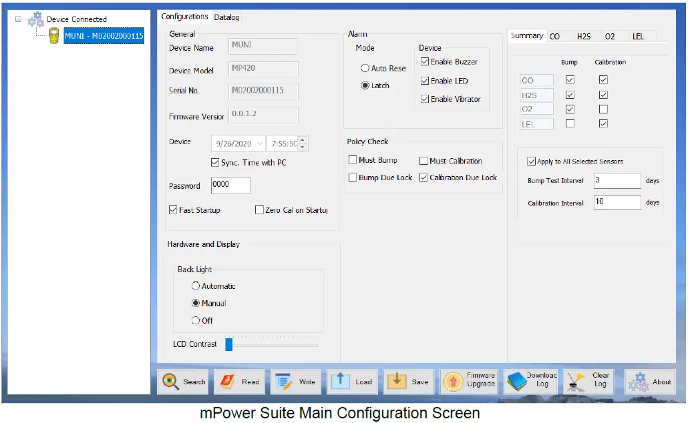Image resolution: width=688 pixels, height=423 pixels.
Task: Click the H2S sensor name field
Action: click(x=536, y=95)
